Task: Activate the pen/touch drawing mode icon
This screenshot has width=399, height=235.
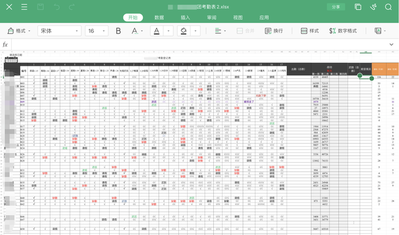Action: point(373,7)
